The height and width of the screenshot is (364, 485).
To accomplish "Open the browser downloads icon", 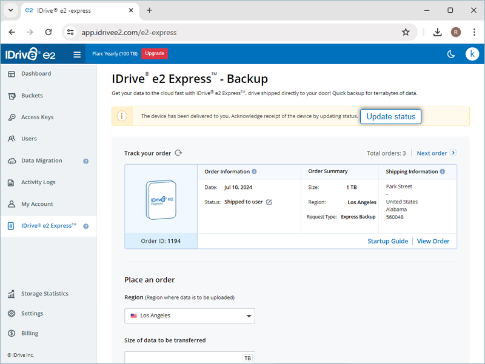I will 437,32.
